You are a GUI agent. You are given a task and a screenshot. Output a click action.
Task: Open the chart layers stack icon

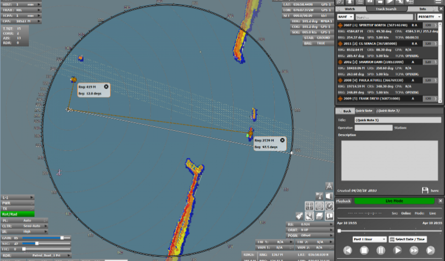[319, 216]
